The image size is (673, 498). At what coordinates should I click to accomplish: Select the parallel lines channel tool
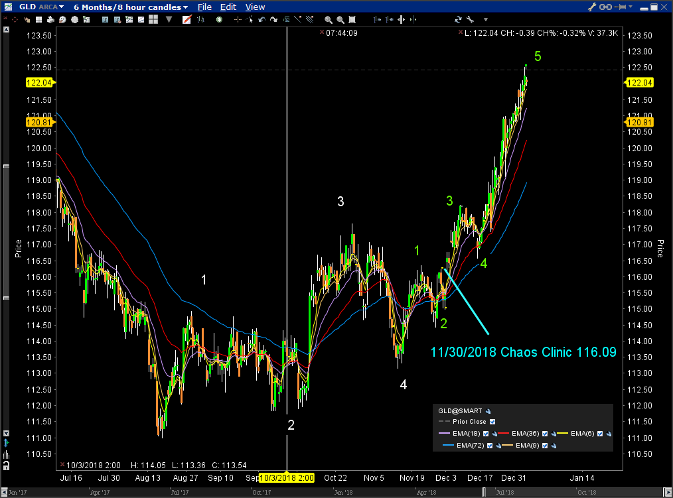[x=309, y=20]
